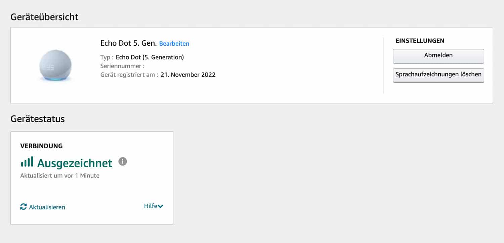Click the Ausgezeichnet connection status text

pos(75,163)
